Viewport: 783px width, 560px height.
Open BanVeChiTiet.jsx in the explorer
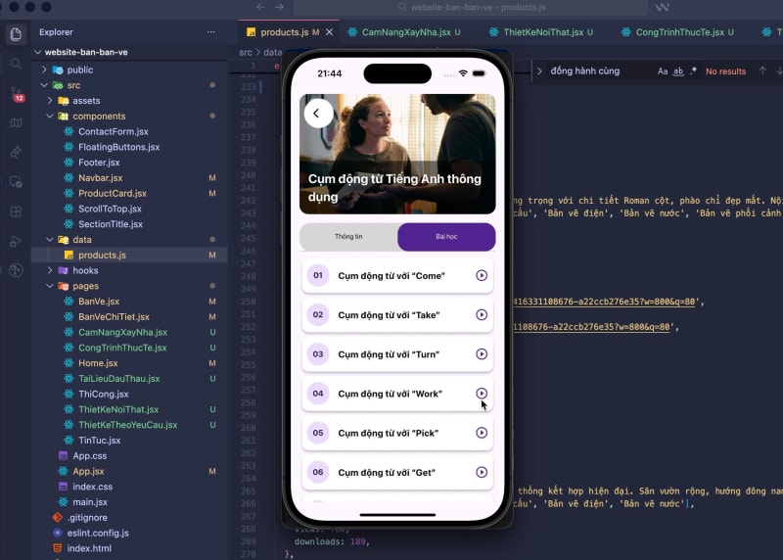point(114,317)
